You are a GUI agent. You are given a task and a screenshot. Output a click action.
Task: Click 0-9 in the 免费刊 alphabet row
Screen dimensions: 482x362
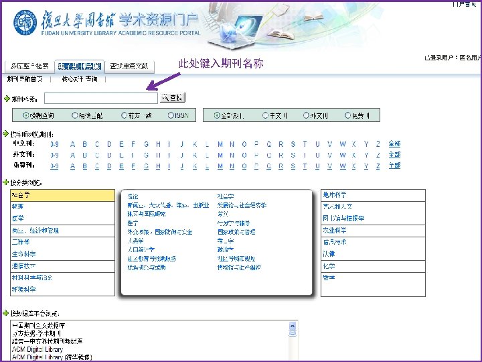[54, 166]
